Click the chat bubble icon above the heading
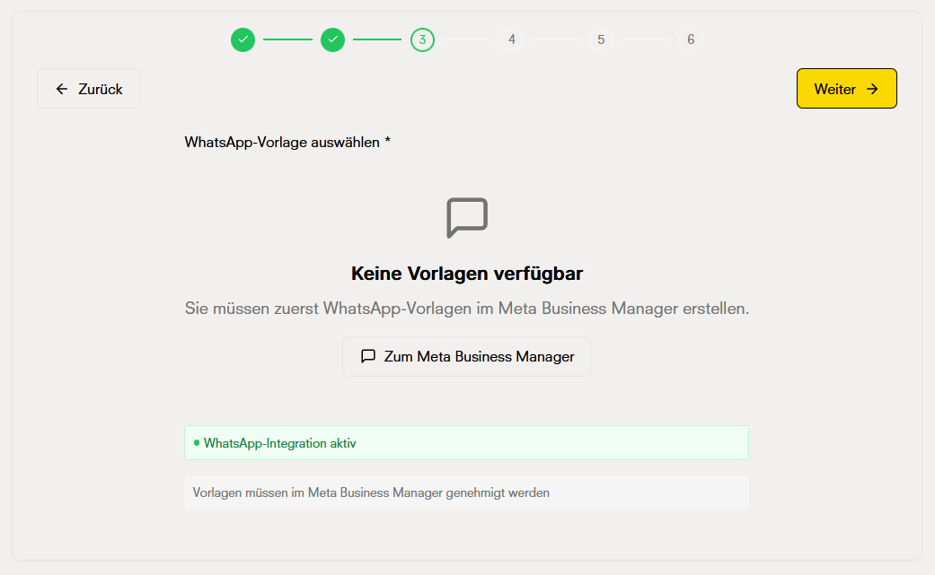The width and height of the screenshot is (935, 575). click(x=466, y=217)
